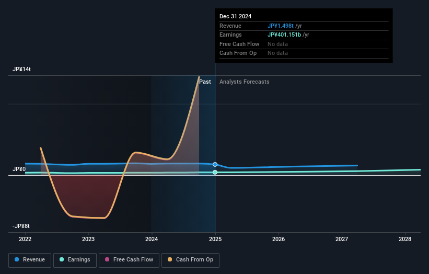Click the 2027 x-axis label
This screenshot has height=274, width=429.
[342, 239]
